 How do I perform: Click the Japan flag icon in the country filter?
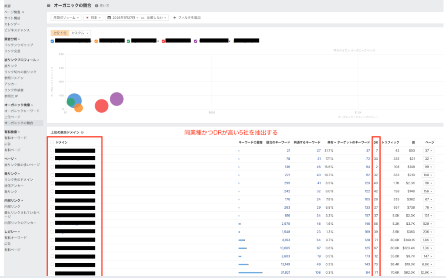(88, 18)
